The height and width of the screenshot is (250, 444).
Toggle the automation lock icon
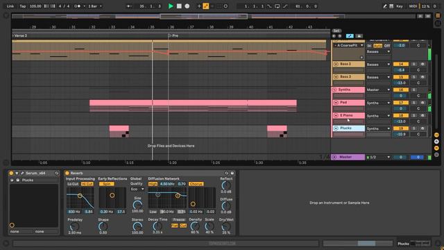[359, 36]
